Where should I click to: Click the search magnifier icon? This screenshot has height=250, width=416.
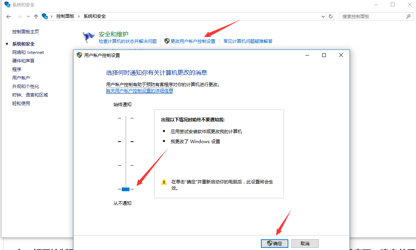click(x=408, y=16)
